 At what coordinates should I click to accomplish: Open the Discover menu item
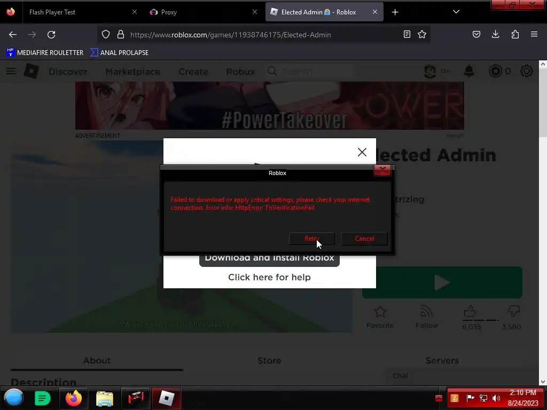click(x=68, y=72)
